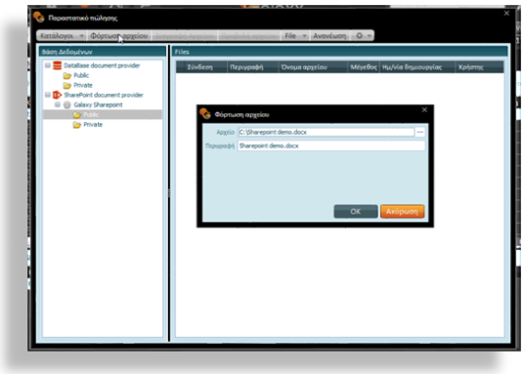Viewport: 525px width, 374px height.
Task: Collapse the DataBase document provider node
Action: coord(48,65)
